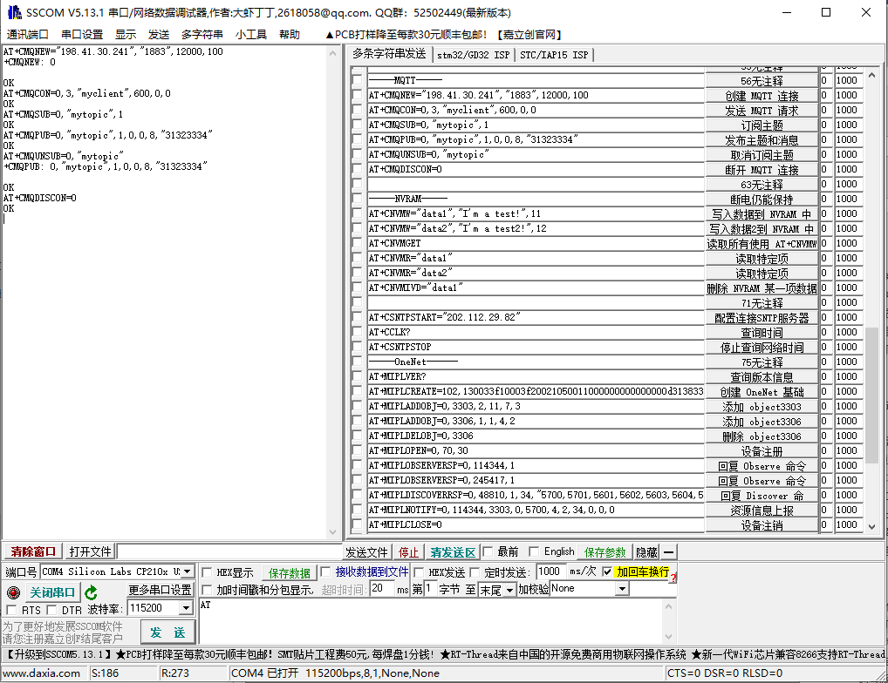The width and height of the screenshot is (888, 683).
Task: Click the 保存参数 button
Action: click(605, 551)
